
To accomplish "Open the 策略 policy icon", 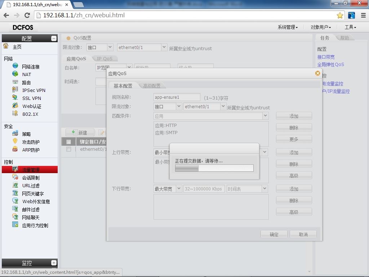I will pos(15,133).
